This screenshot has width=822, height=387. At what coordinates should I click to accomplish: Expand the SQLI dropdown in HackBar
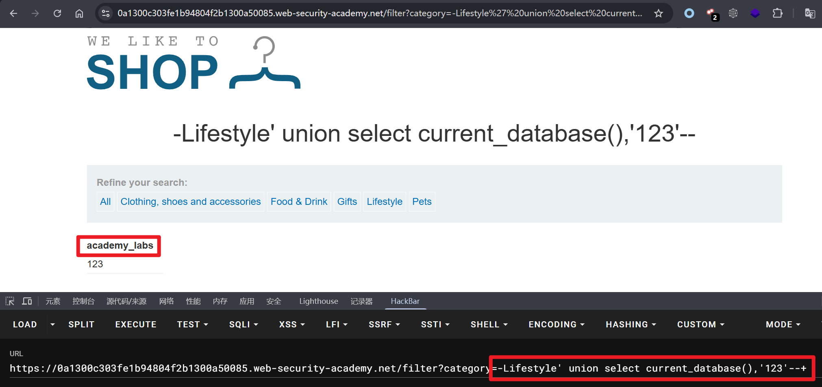(244, 325)
